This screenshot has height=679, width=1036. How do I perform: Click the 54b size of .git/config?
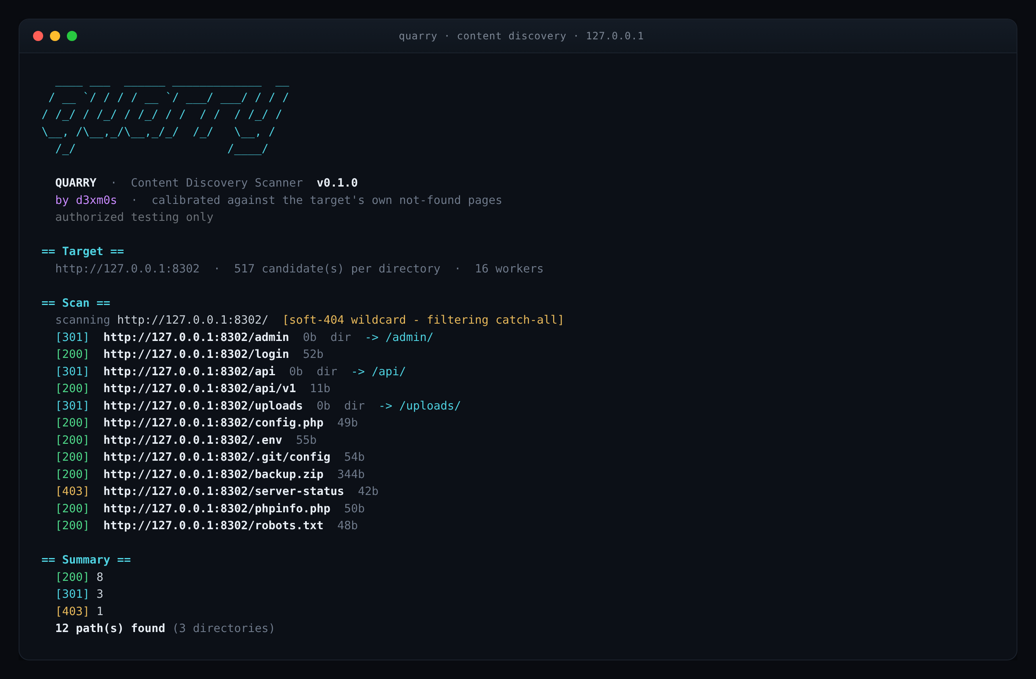(x=354, y=457)
